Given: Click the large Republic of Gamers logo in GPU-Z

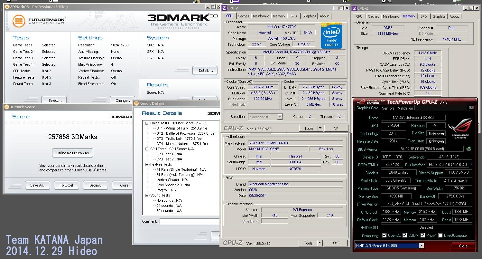Looking at the screenshot, I should pyautogui.click(x=460, y=128).
